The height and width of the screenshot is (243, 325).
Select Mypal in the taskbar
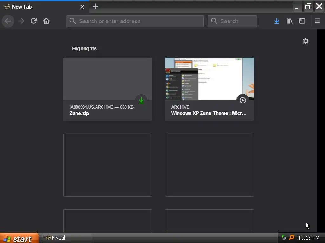click(x=67, y=238)
